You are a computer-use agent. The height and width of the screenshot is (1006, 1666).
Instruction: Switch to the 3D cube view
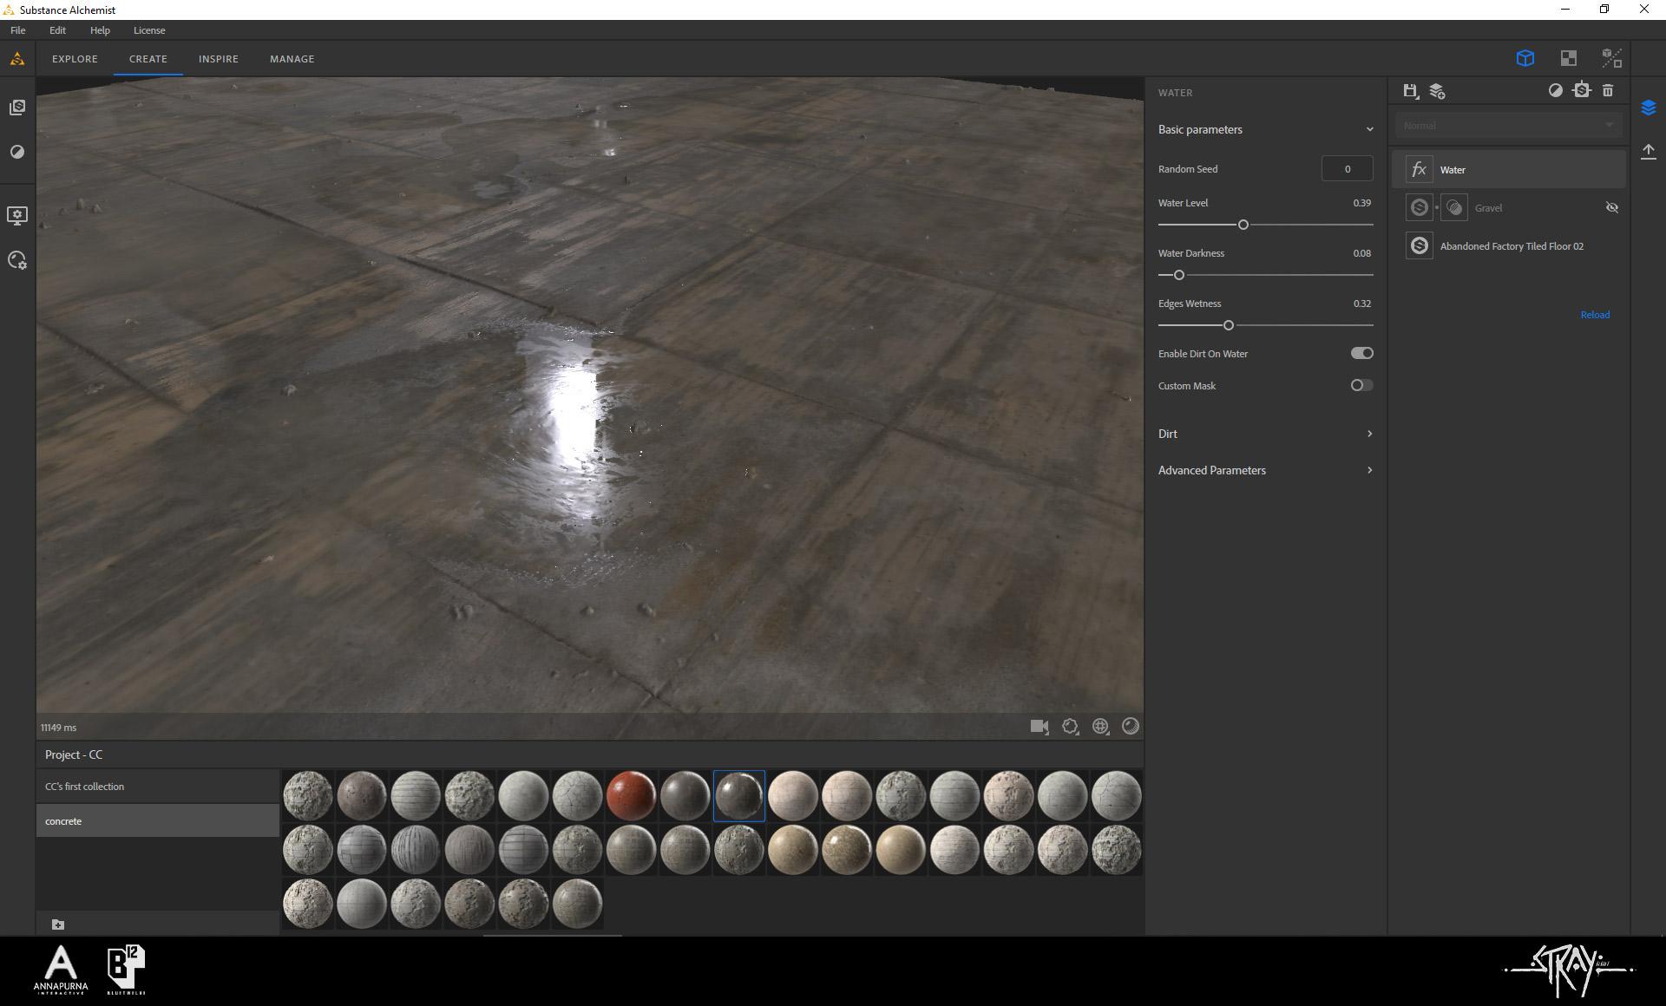point(1525,58)
